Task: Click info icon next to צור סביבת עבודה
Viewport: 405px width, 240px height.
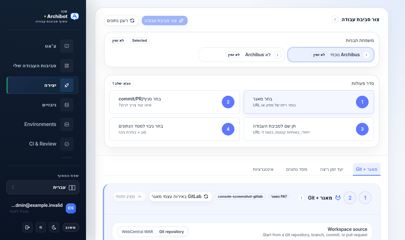Action: point(335,19)
